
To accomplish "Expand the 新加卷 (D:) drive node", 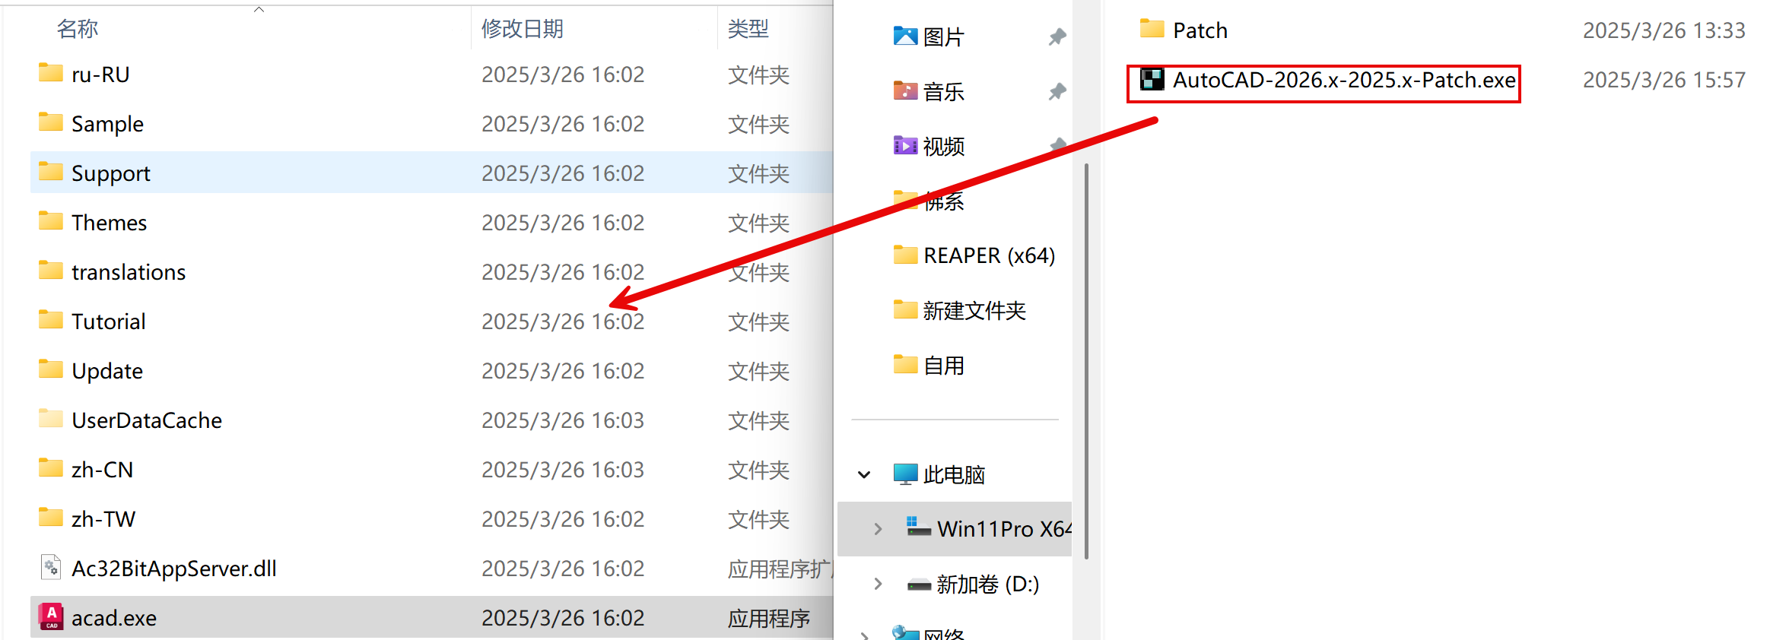I will point(878,584).
